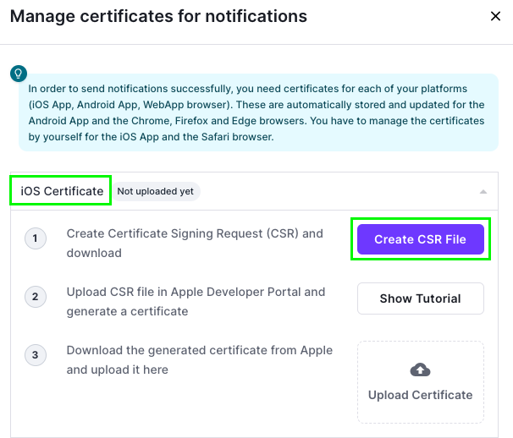Image resolution: width=513 pixels, height=438 pixels.
Task: Click the Apple Developer Portal step text
Action: tap(196, 293)
